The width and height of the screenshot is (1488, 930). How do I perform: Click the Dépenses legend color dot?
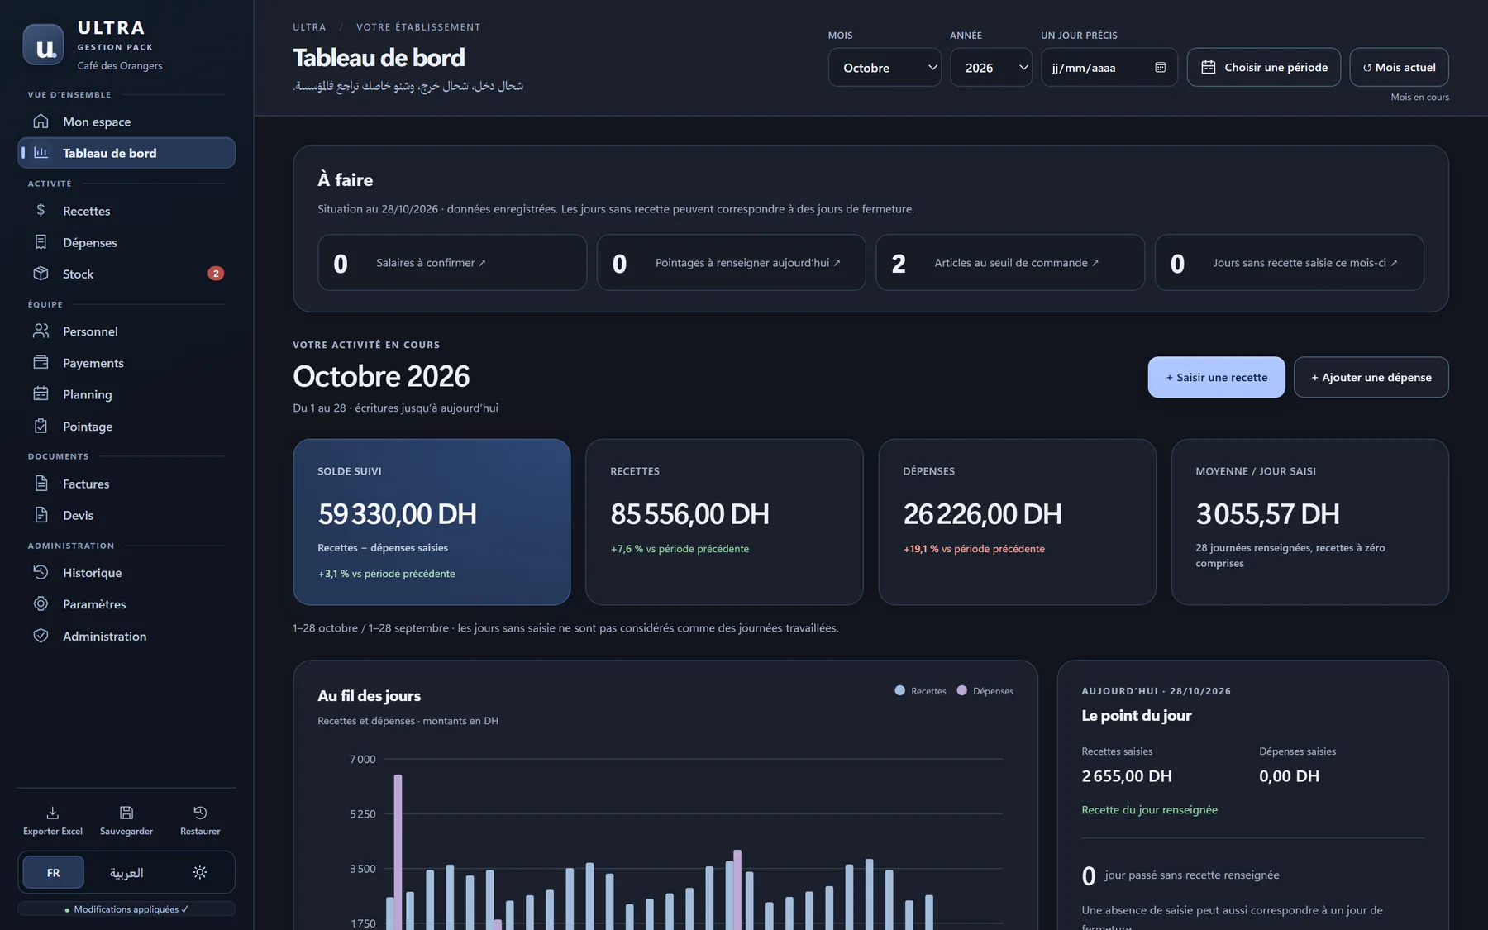(x=961, y=691)
